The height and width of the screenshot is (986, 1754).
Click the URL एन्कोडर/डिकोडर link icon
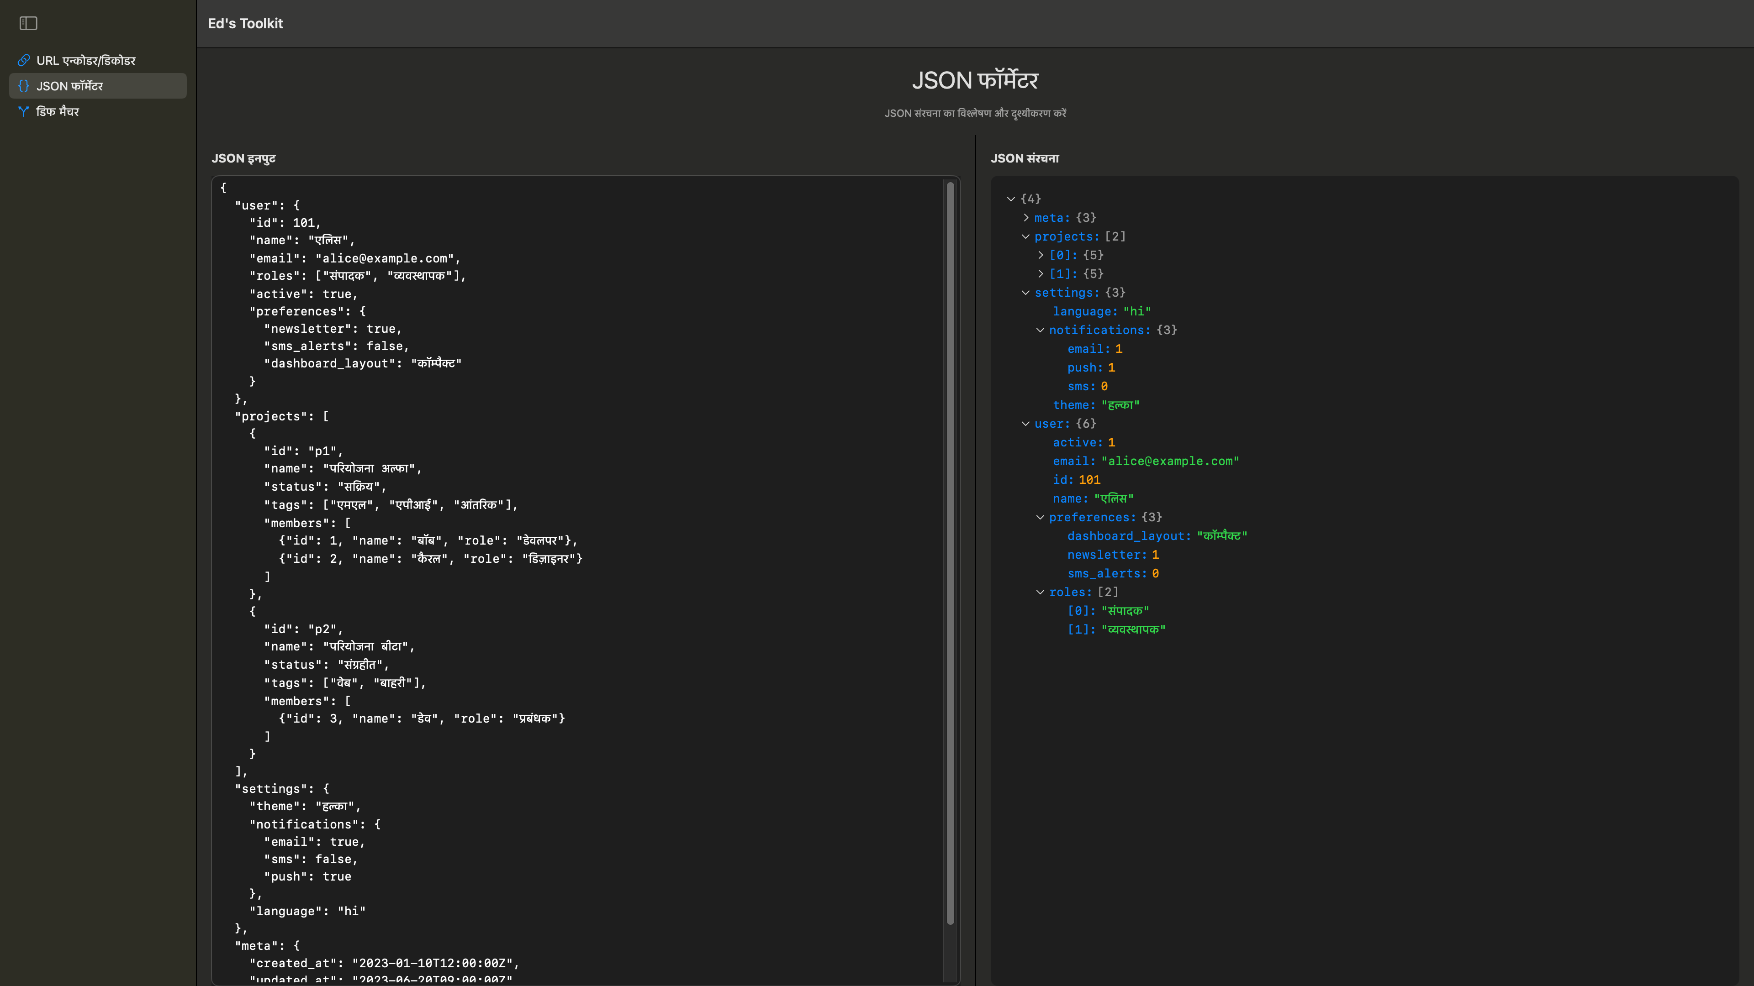pos(24,61)
